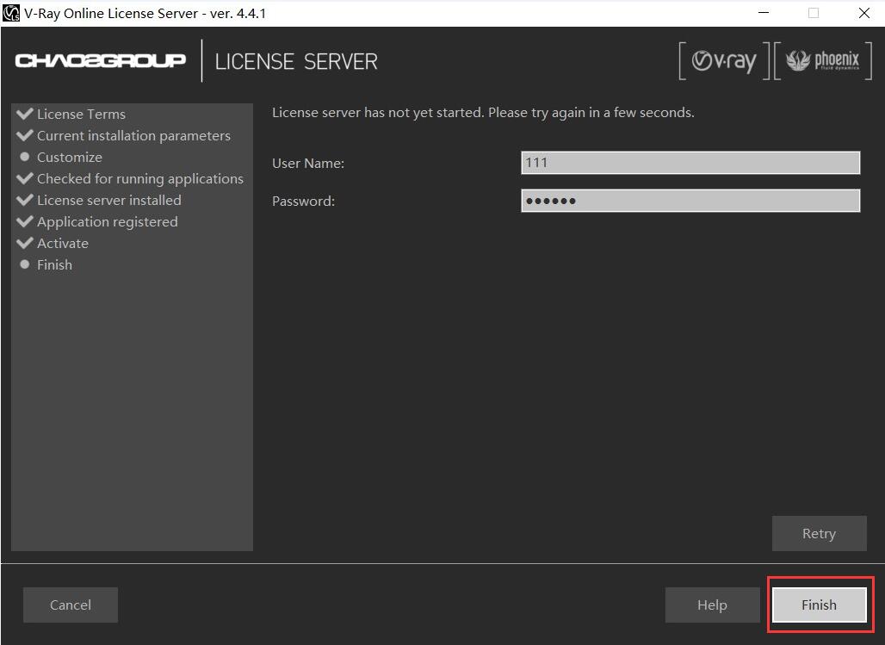
Task: Minimize the License Server window
Action: (x=764, y=13)
